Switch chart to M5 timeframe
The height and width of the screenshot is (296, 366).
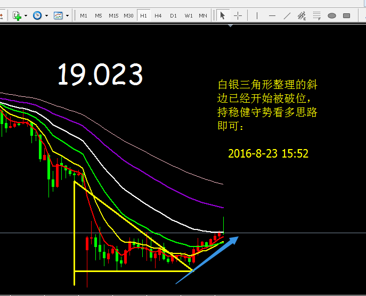(99, 16)
